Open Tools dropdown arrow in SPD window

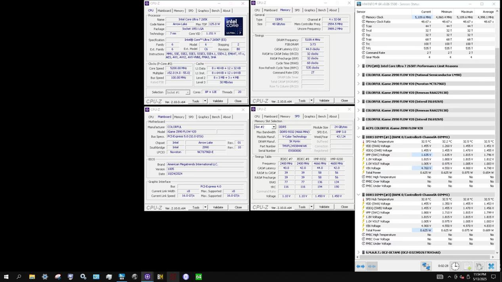point(311,207)
